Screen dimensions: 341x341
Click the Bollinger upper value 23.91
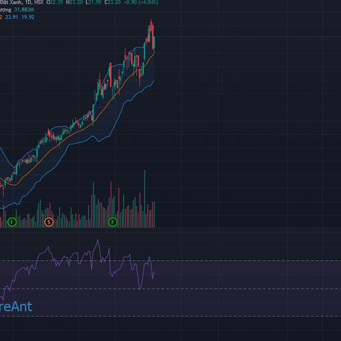(x=11, y=17)
